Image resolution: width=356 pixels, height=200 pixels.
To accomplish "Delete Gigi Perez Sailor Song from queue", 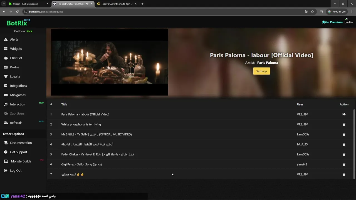I will coord(344,164).
